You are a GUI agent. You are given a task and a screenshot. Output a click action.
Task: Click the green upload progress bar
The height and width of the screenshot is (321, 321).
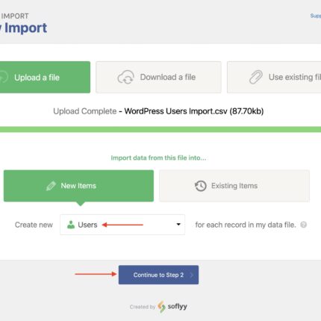pos(160,129)
